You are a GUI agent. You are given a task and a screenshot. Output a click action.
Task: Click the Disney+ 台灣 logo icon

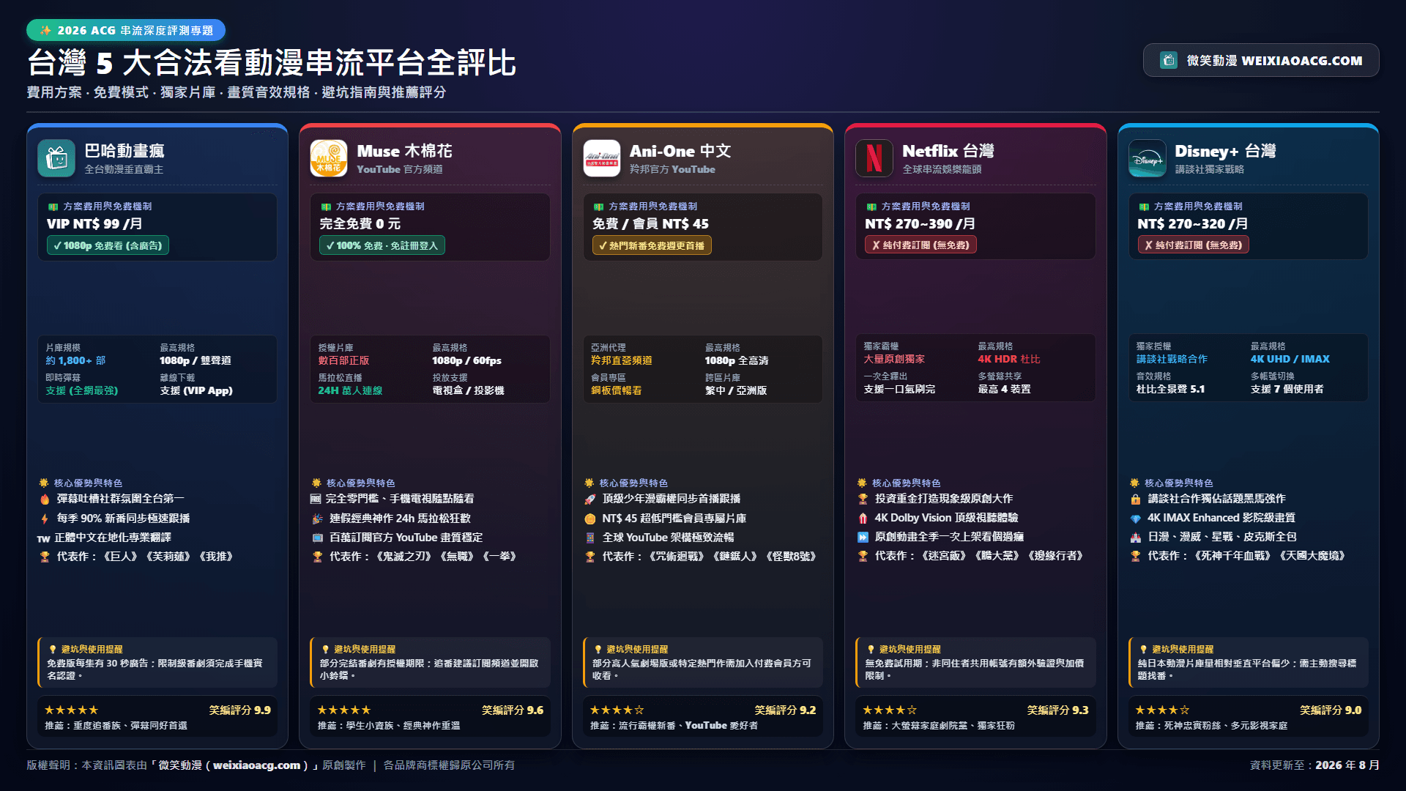(1147, 158)
